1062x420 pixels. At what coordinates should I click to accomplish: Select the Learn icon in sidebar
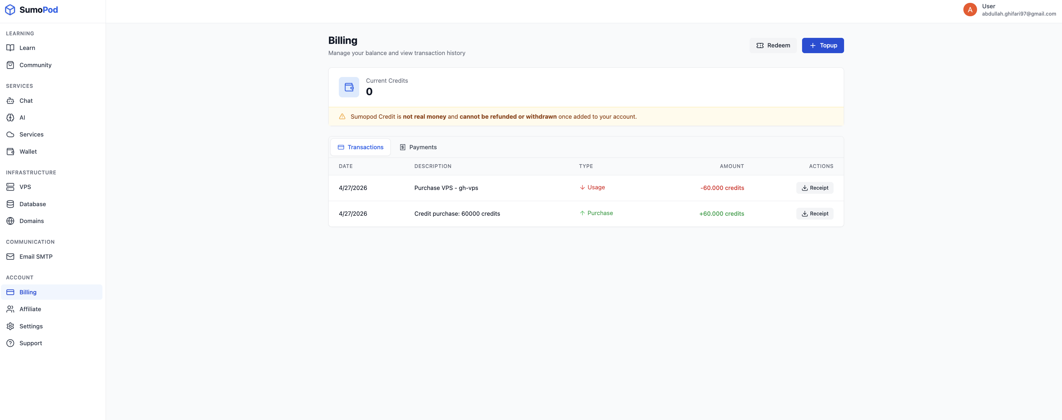10,47
